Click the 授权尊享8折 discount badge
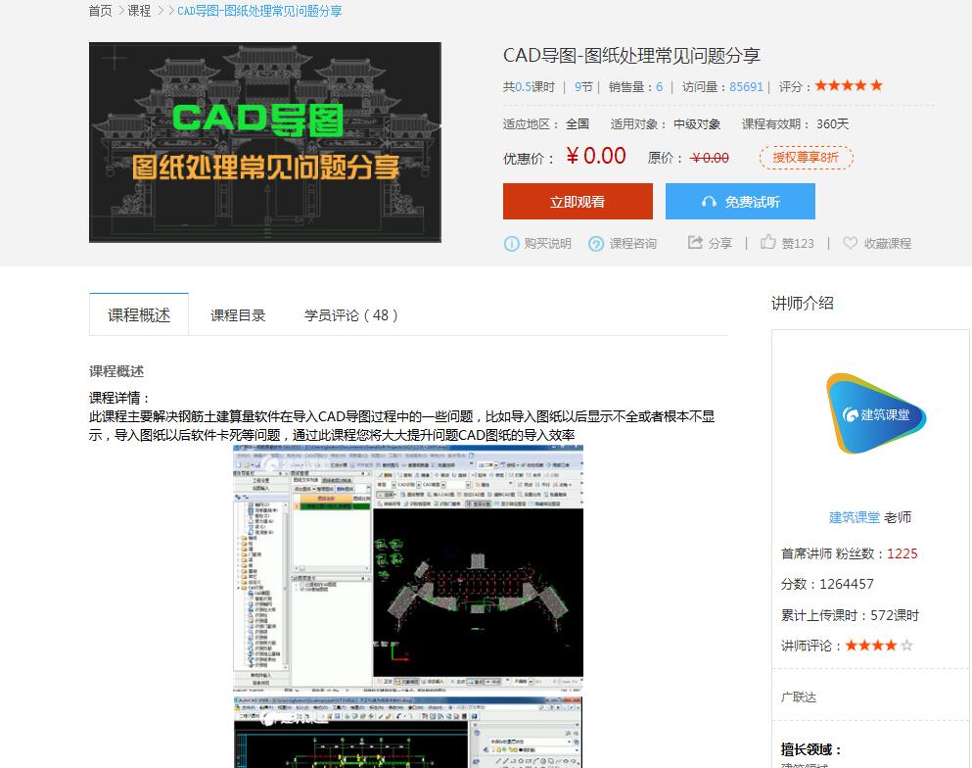The image size is (972, 768). (806, 158)
